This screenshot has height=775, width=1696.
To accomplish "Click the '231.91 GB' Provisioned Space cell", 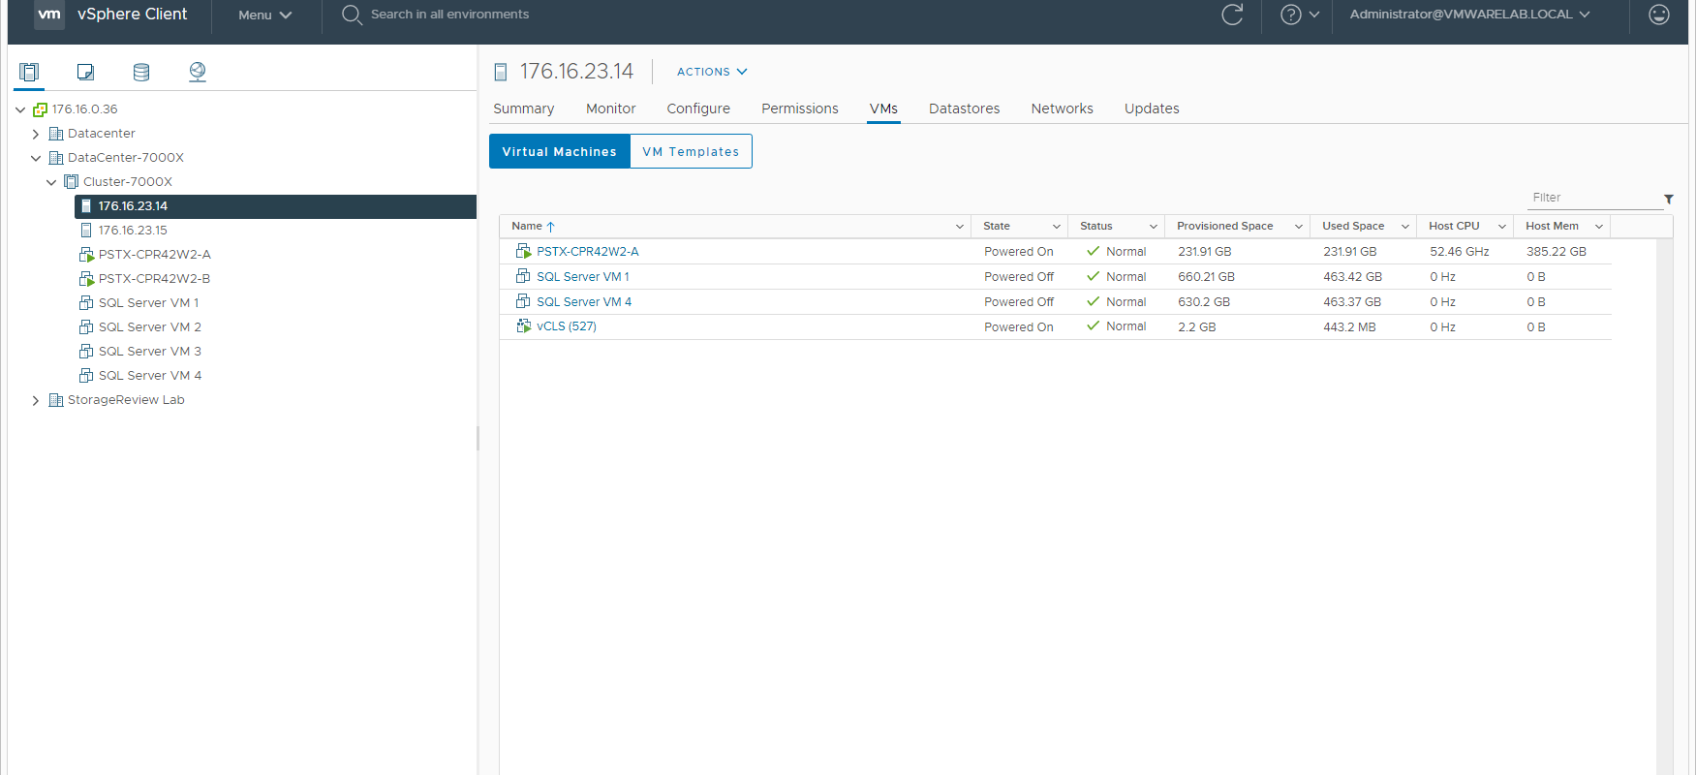I will 1205,252.
